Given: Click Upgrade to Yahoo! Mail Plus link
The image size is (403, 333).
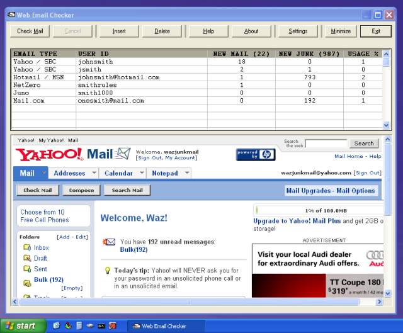Looking at the screenshot, I should [297, 221].
